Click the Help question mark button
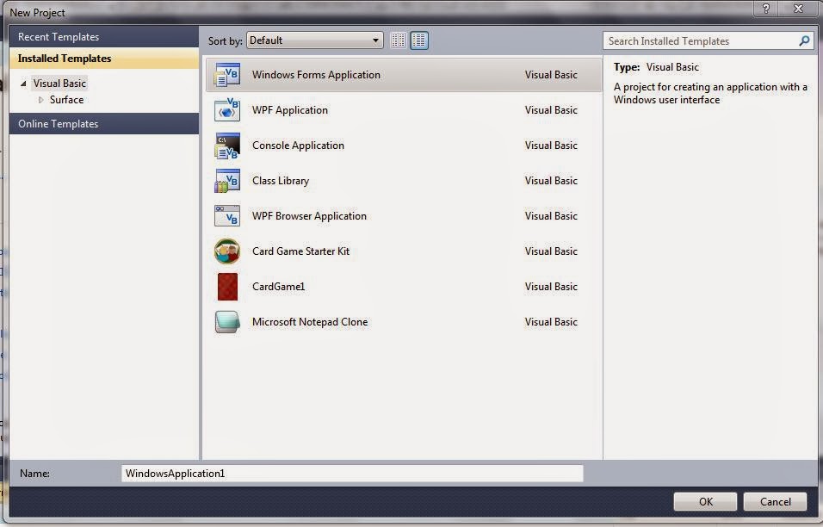This screenshot has width=823, height=527. (766, 9)
